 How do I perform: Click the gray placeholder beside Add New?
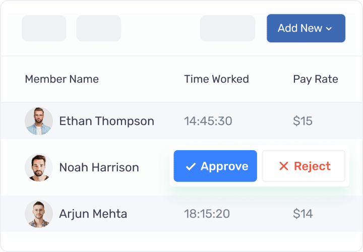[227, 28]
